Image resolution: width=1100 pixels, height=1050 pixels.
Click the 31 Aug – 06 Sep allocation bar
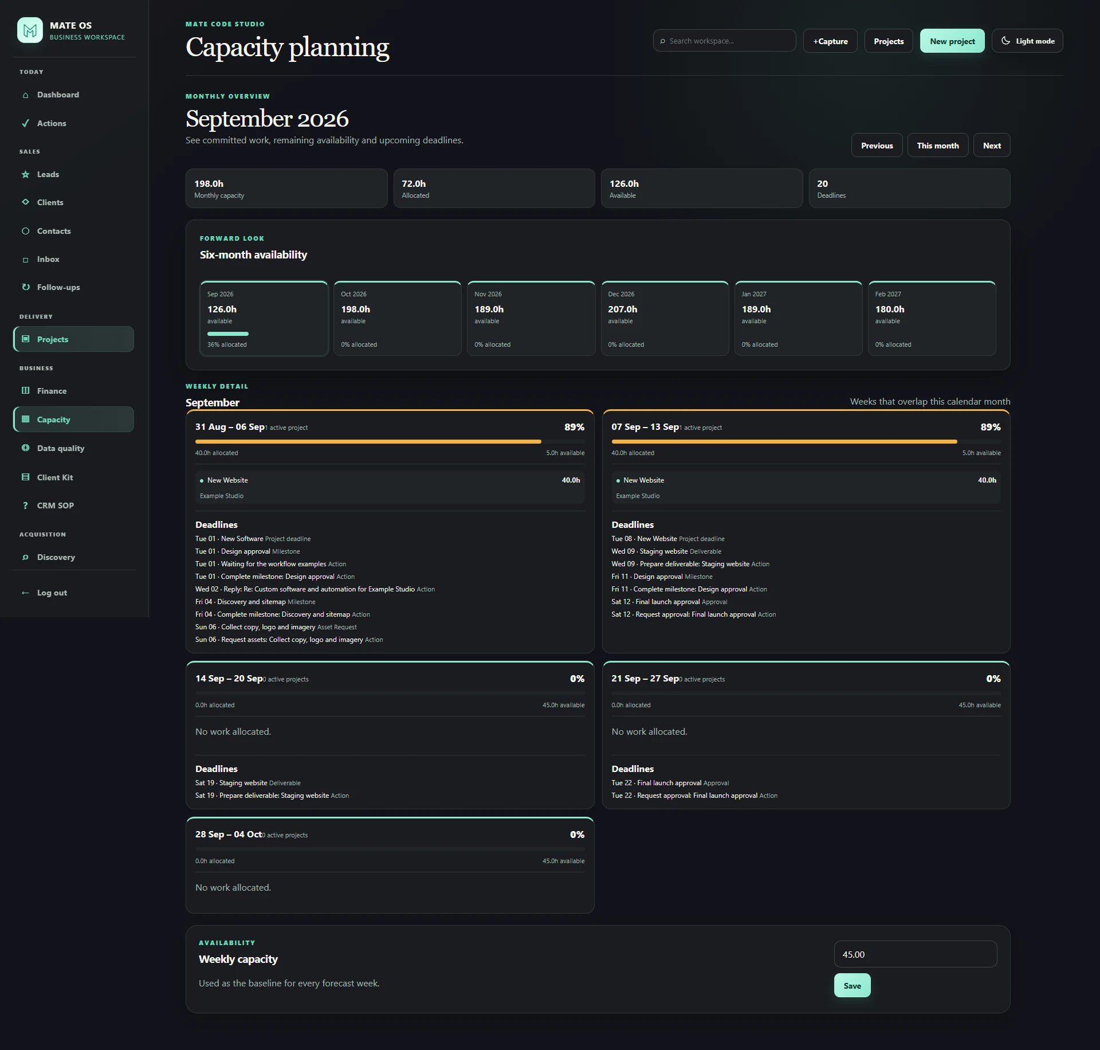(x=390, y=442)
